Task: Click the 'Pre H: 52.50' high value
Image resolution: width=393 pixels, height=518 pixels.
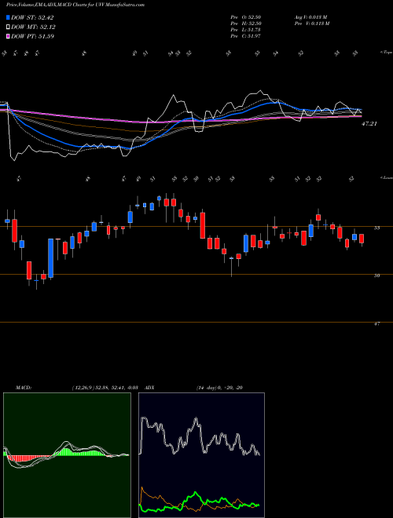Action: pyautogui.click(x=246, y=24)
